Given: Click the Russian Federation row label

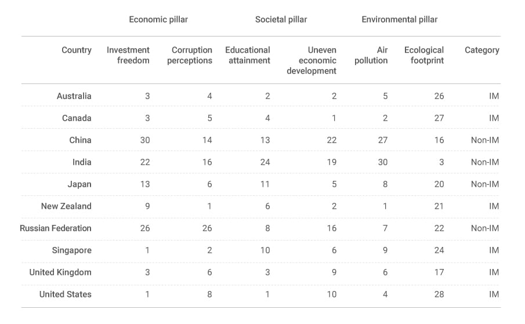Looking at the screenshot, I should point(56,228).
